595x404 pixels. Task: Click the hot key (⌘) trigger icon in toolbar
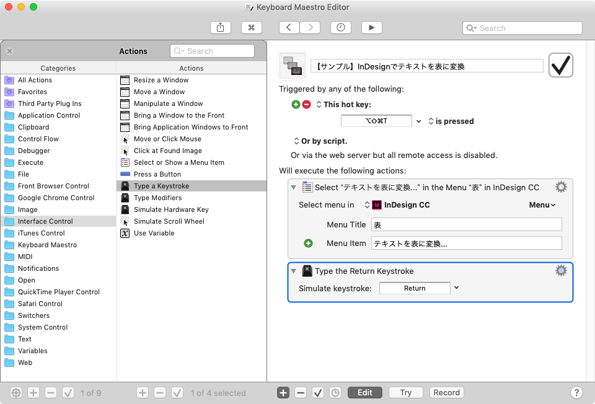pyautogui.click(x=251, y=27)
